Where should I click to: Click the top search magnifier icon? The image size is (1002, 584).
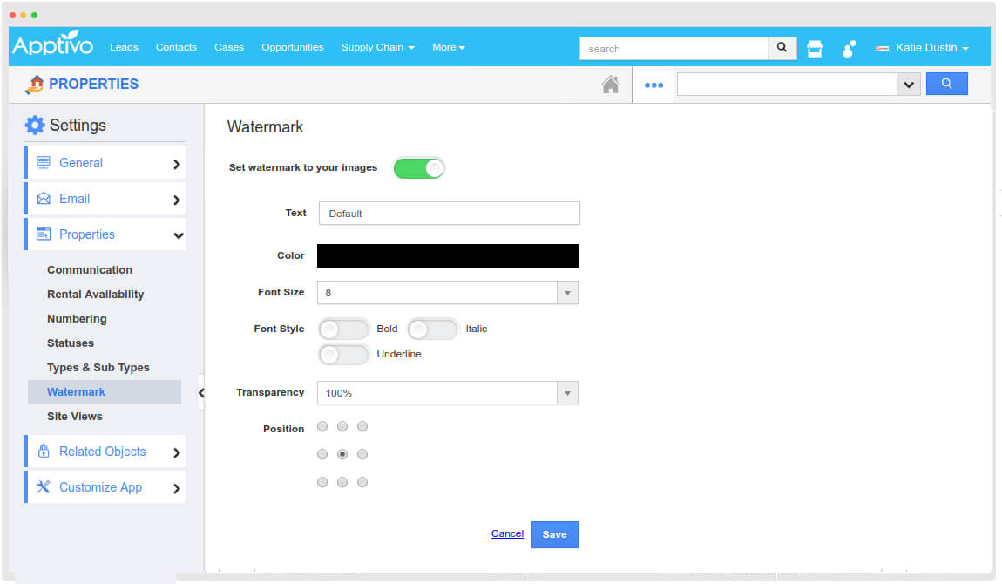tap(782, 48)
